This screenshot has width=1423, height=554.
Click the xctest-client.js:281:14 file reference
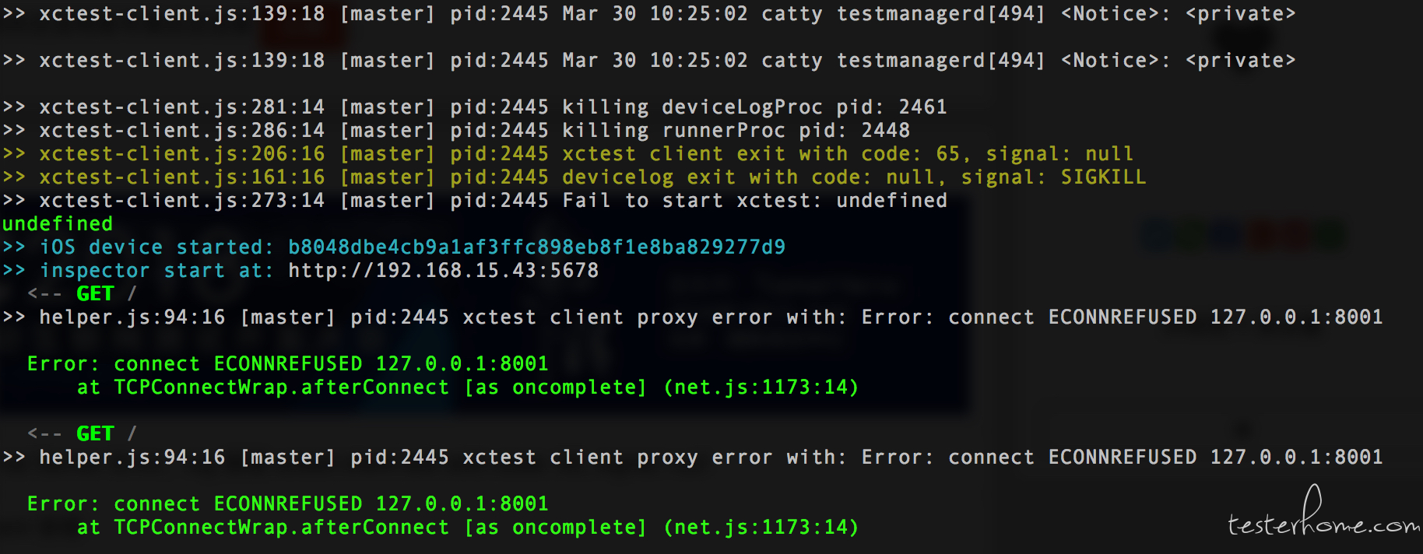(181, 107)
